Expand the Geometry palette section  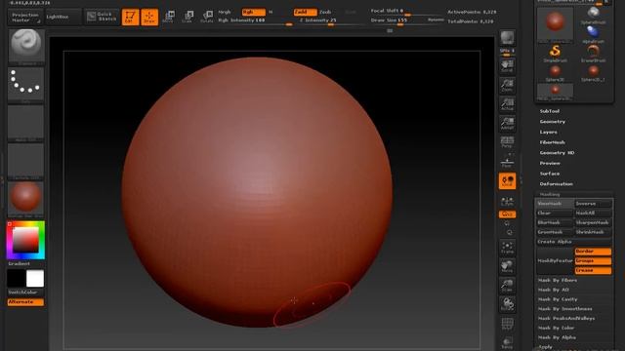tap(553, 121)
